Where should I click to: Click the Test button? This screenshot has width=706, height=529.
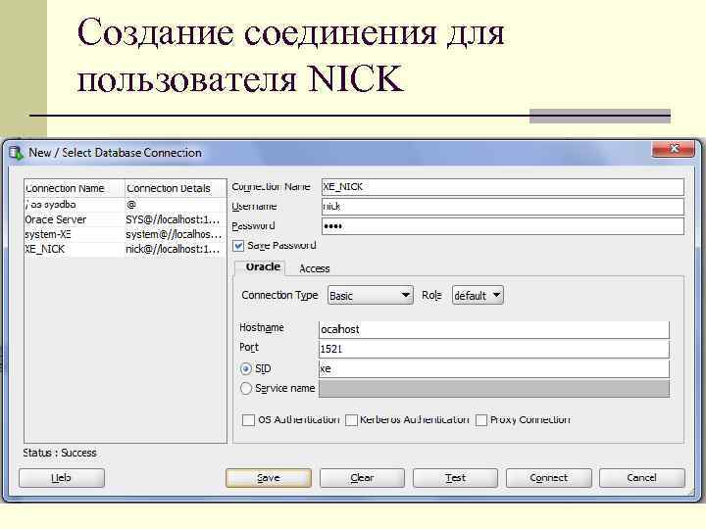[x=455, y=478]
